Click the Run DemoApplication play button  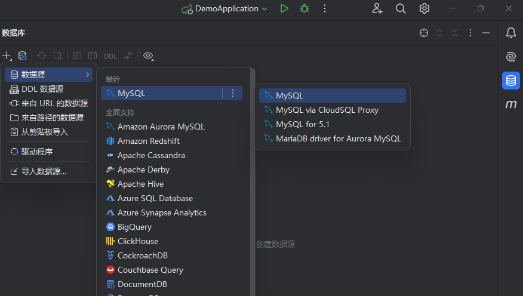(x=284, y=8)
